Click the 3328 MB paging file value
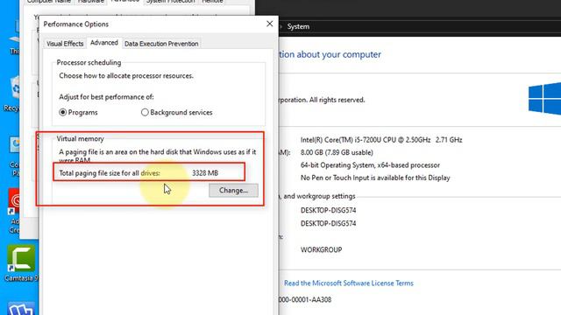 [x=205, y=173]
